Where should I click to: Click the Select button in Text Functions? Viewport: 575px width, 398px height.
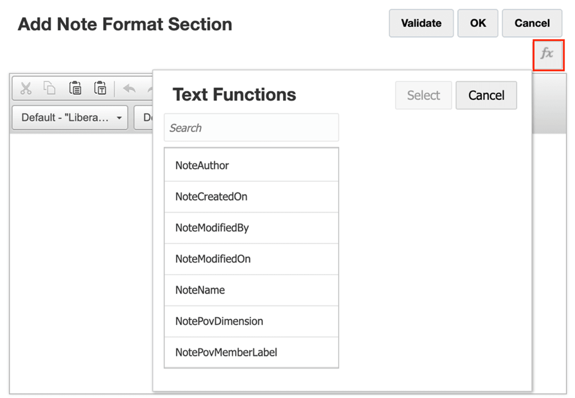click(x=423, y=95)
